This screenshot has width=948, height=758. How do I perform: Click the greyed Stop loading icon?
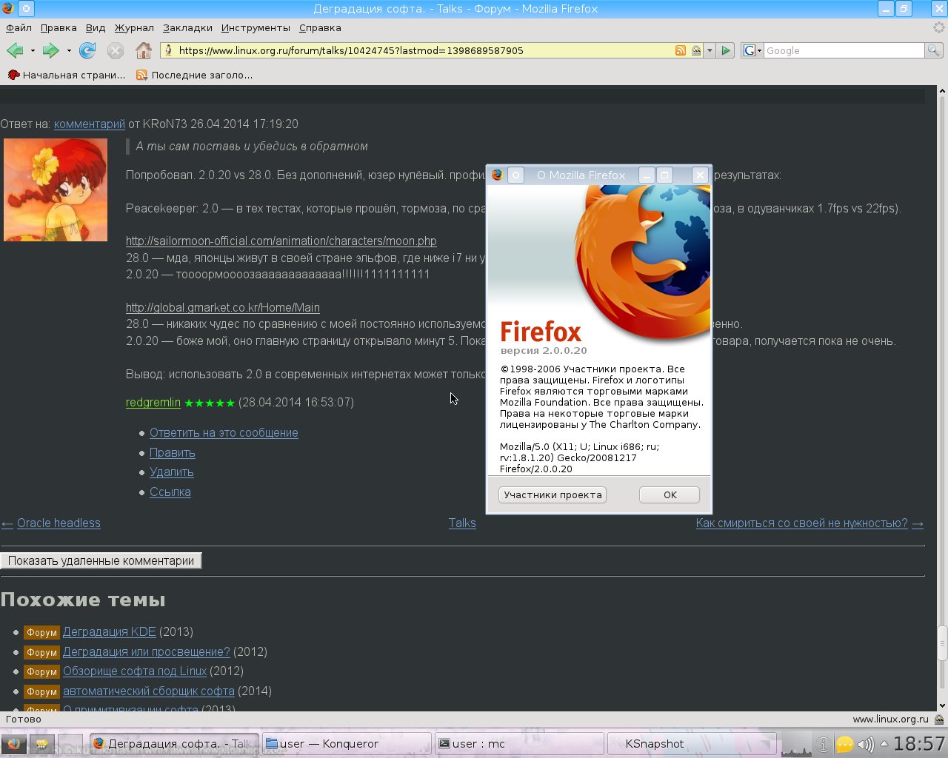coord(116,50)
